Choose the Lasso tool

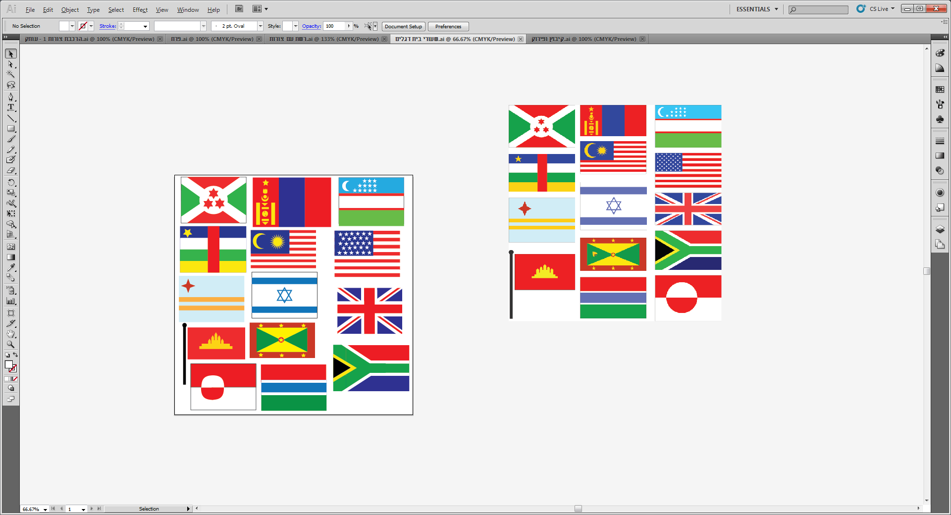pyautogui.click(x=11, y=85)
